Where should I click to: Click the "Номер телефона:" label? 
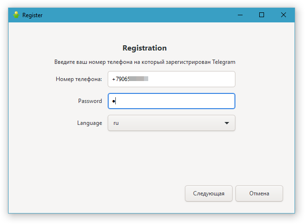(x=79, y=79)
